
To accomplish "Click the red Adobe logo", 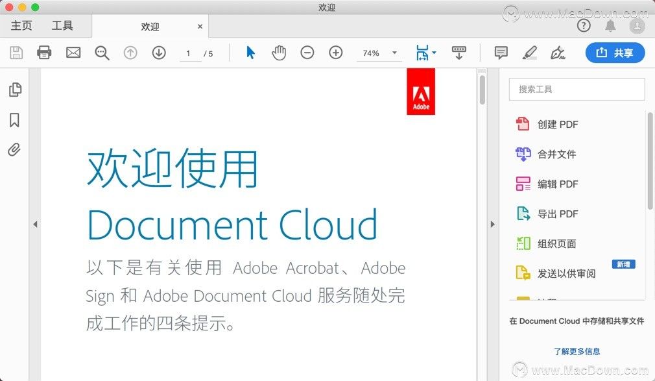I will [421, 92].
